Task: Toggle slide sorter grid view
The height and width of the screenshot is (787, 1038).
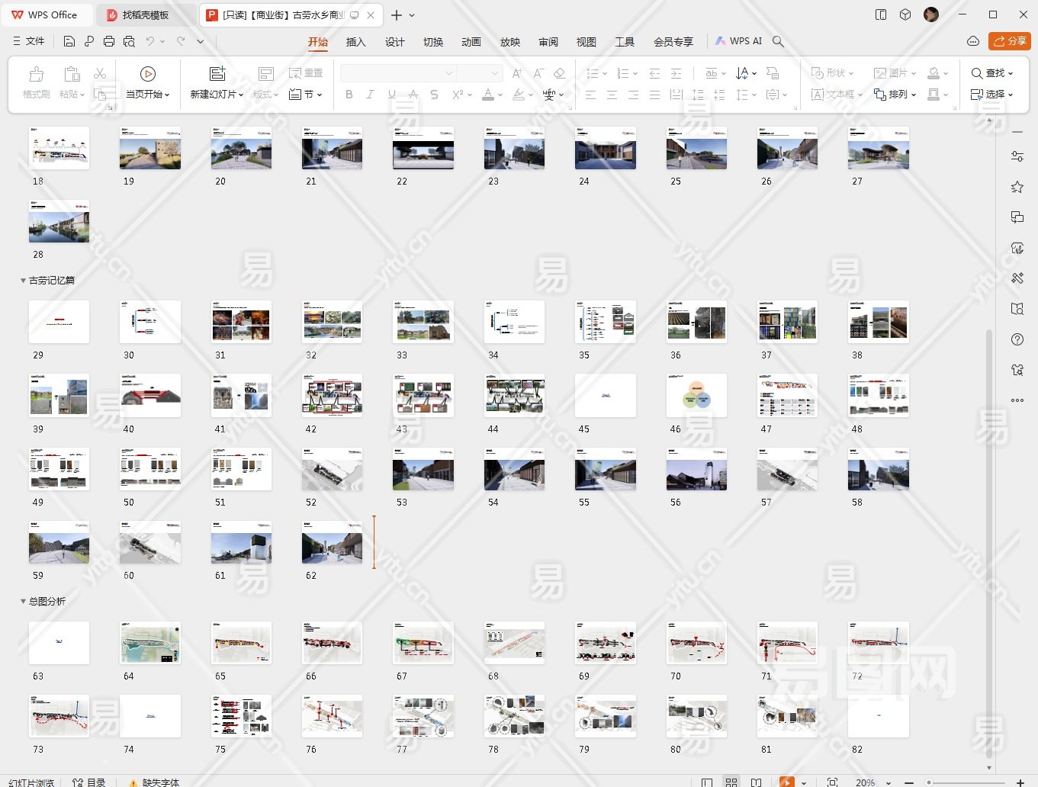Action: pyautogui.click(x=731, y=782)
